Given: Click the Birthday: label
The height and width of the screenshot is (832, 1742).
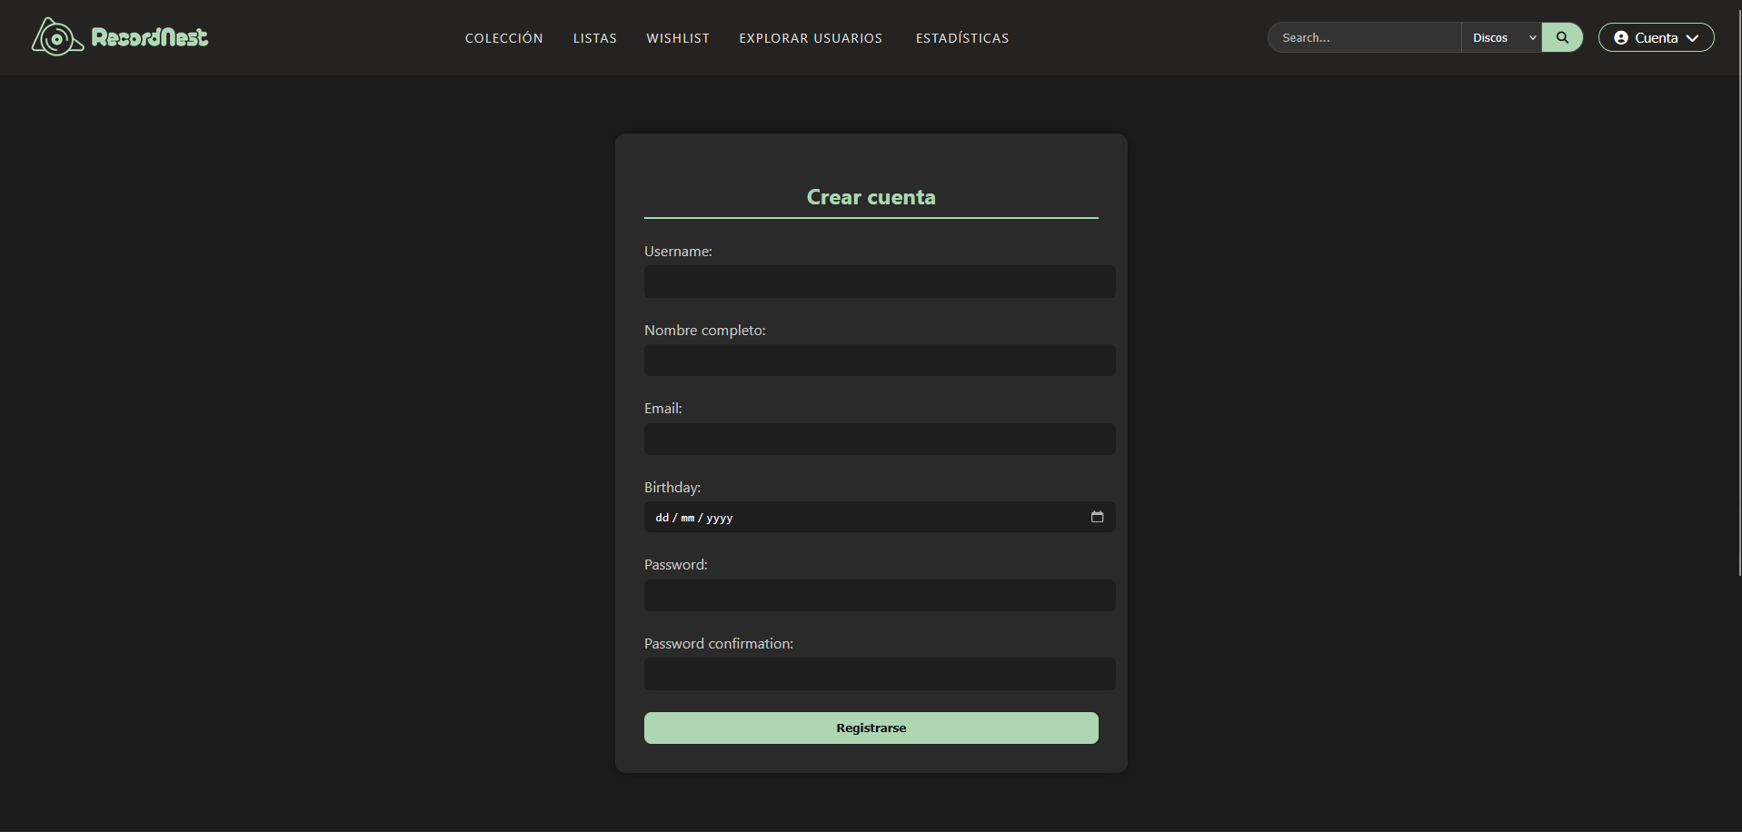Looking at the screenshot, I should click(672, 488).
